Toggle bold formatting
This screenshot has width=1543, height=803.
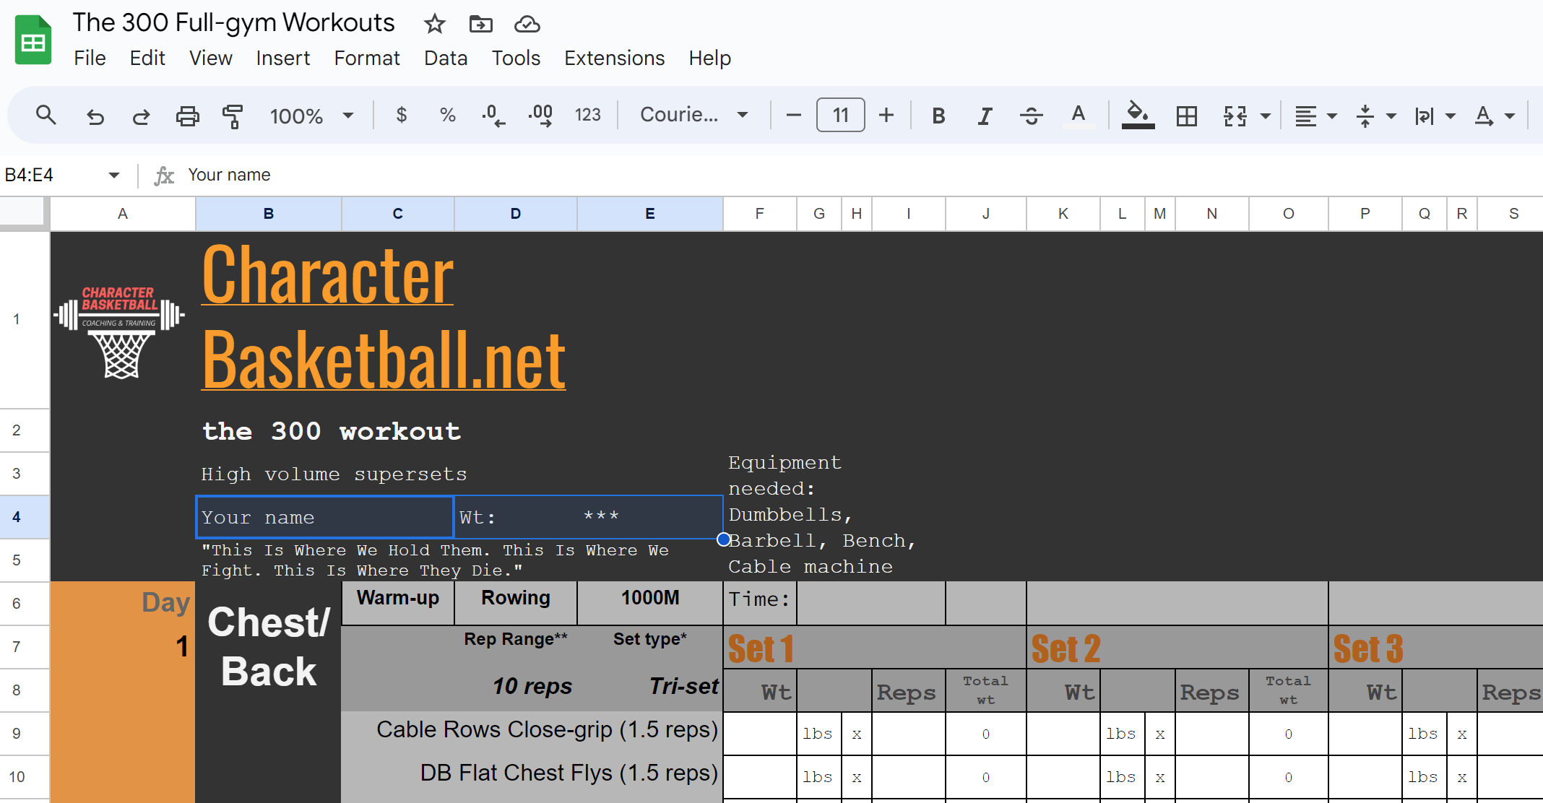[x=938, y=116]
